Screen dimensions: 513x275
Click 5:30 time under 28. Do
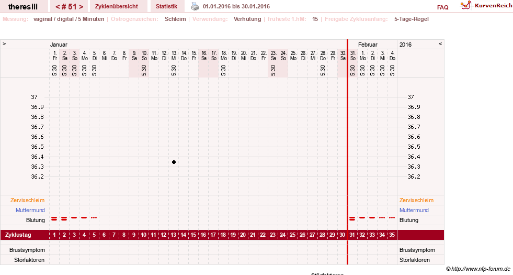pos(323,70)
